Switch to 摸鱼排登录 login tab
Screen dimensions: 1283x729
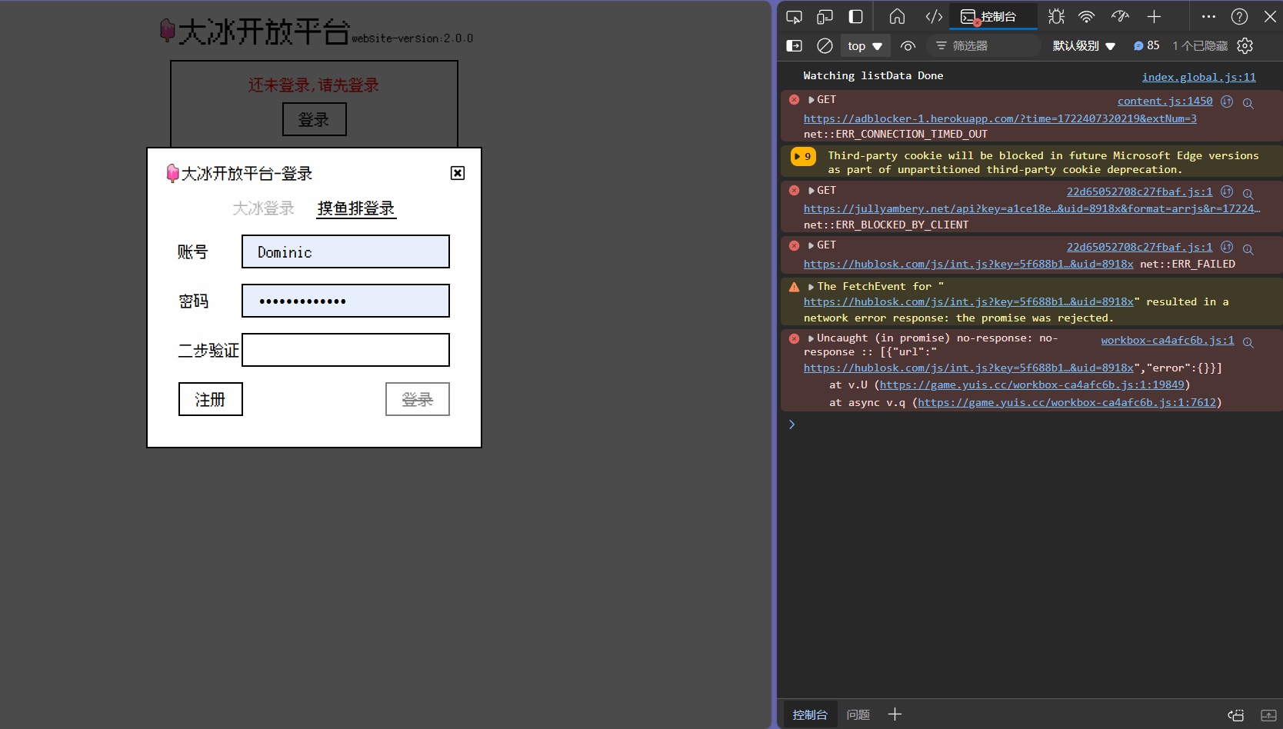coord(356,208)
